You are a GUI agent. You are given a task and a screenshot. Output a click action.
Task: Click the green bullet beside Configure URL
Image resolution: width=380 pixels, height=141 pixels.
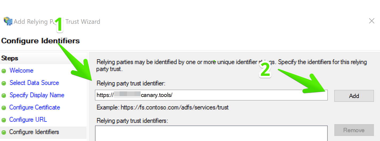click(4, 120)
